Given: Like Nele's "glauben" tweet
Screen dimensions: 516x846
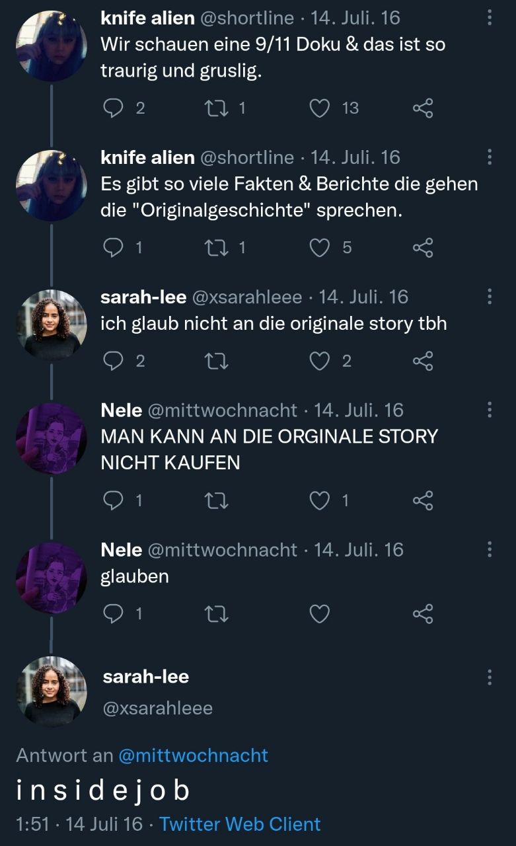Looking at the screenshot, I should click(320, 614).
